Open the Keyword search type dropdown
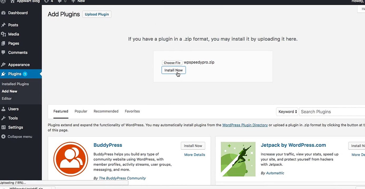 (x=287, y=112)
